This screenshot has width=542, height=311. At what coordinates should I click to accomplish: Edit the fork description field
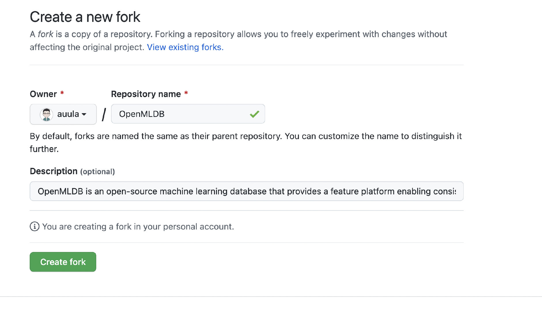tap(247, 191)
